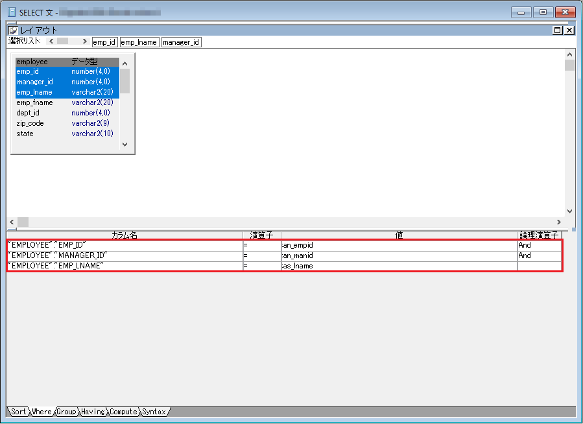
Task: Maximize the layout panel
Action: (558, 30)
